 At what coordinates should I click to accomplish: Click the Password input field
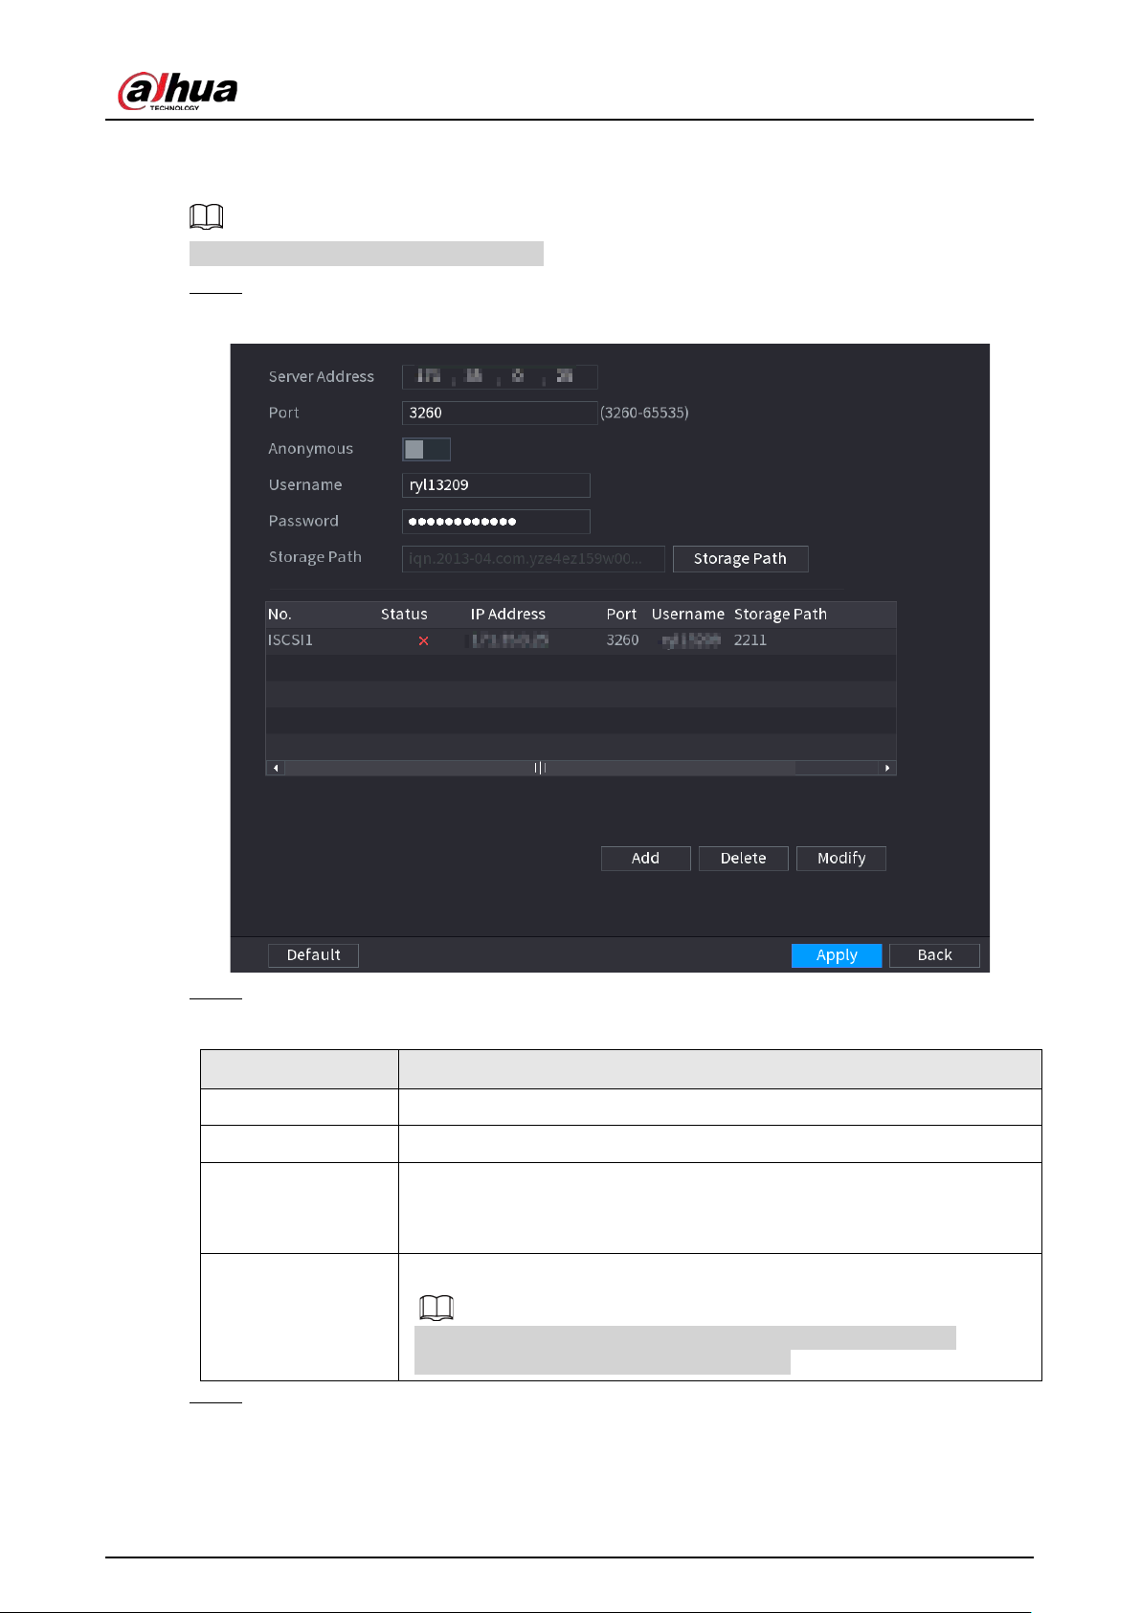(496, 522)
